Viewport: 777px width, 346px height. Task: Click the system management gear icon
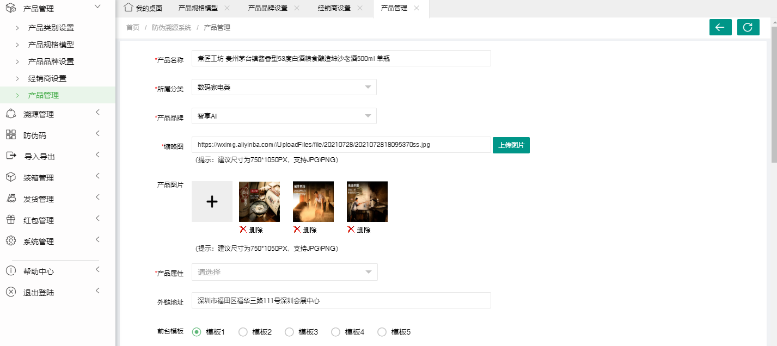(x=10, y=241)
